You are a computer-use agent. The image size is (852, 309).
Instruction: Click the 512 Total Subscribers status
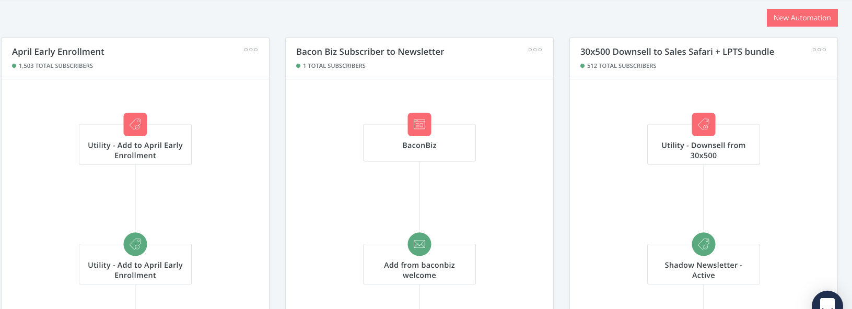[x=621, y=66]
